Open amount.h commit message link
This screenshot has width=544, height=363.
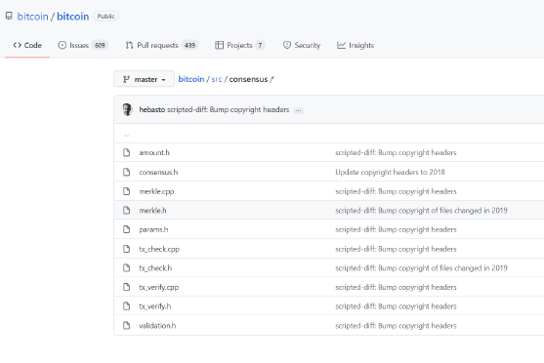pos(396,152)
